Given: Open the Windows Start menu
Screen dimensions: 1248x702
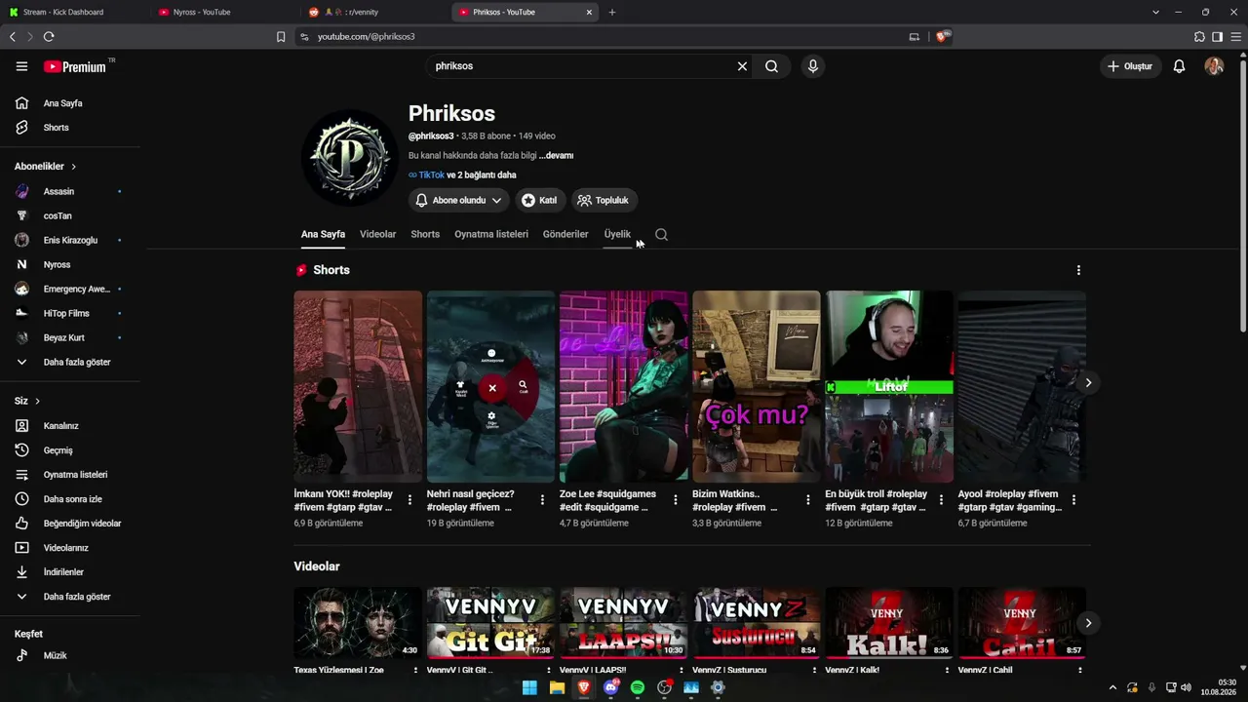Looking at the screenshot, I should point(529,687).
